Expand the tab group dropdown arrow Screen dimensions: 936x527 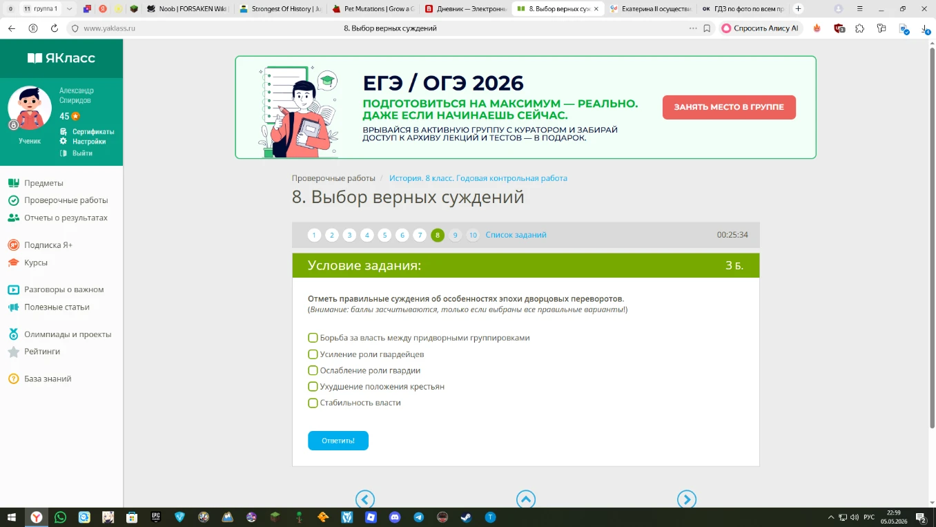coord(69,9)
